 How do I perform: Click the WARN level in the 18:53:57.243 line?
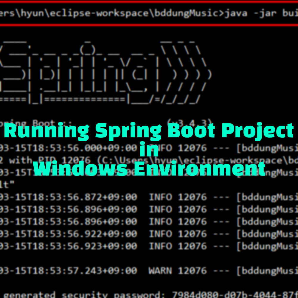[x=160, y=271]
